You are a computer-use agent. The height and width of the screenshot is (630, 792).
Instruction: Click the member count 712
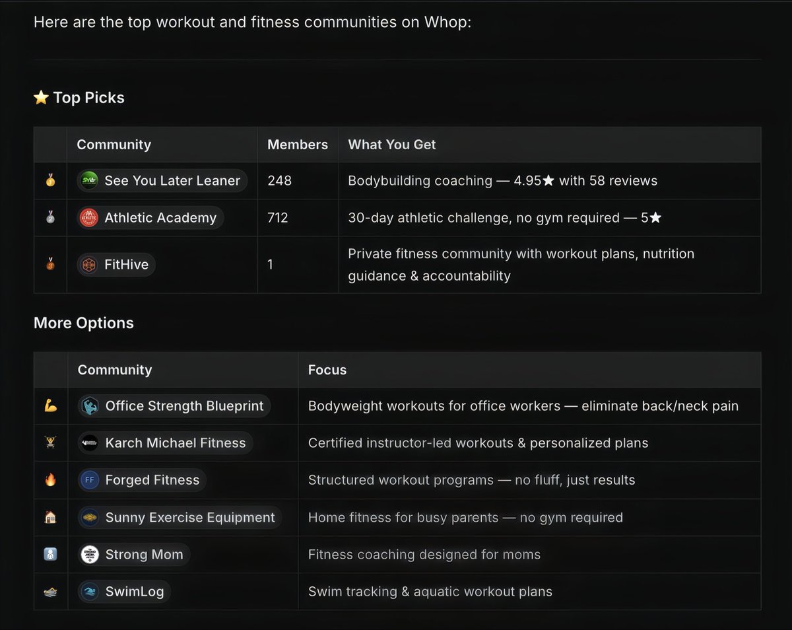click(278, 218)
